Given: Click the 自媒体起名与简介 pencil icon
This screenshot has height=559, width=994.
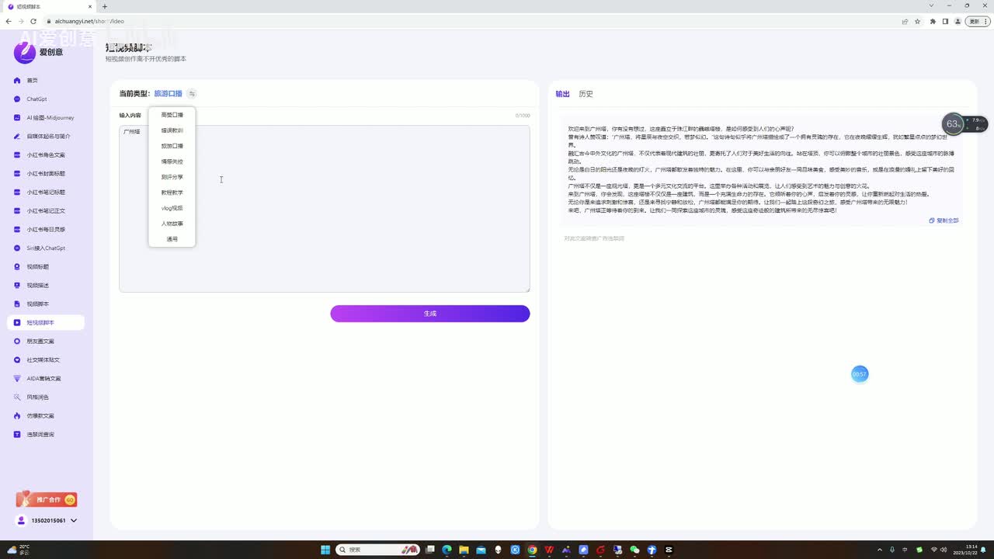Looking at the screenshot, I should pyautogui.click(x=17, y=137).
